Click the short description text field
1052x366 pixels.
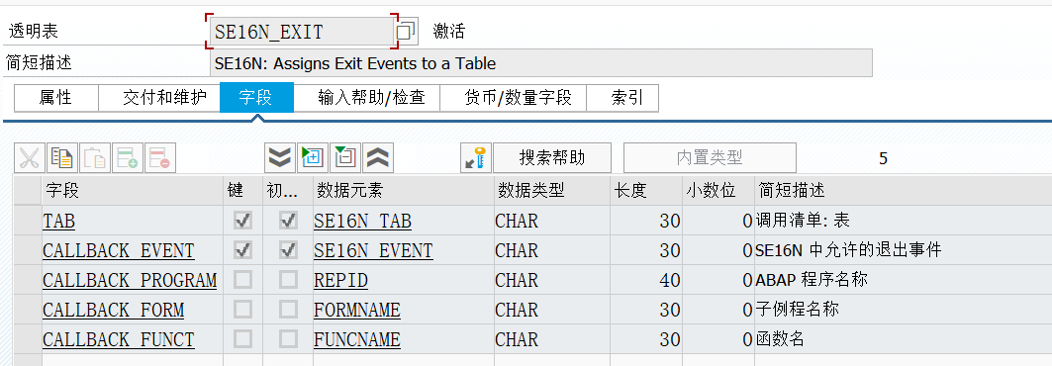[540, 63]
